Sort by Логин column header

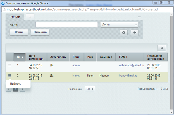pos(77,57)
